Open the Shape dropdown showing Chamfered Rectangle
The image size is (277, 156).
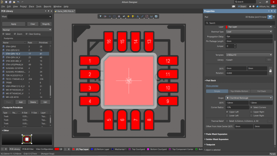249,98
